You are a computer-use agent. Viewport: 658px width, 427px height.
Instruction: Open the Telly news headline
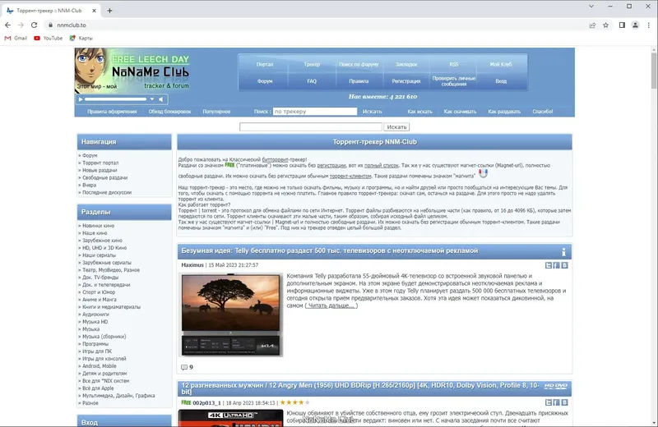(x=330, y=250)
